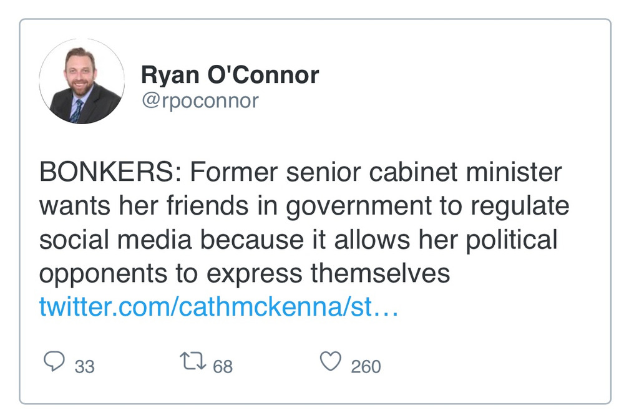This screenshot has height=418, width=624.
Task: Like the tweet with the heart icon
Action: click(331, 361)
